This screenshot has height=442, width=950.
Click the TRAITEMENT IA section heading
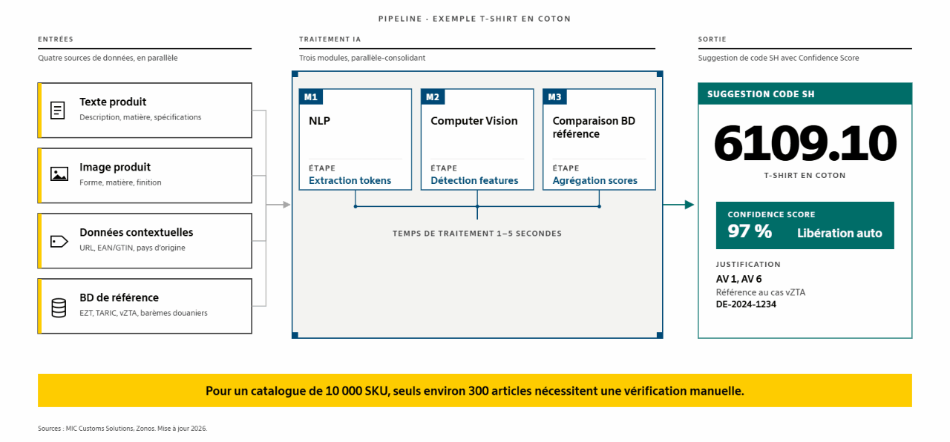point(330,39)
